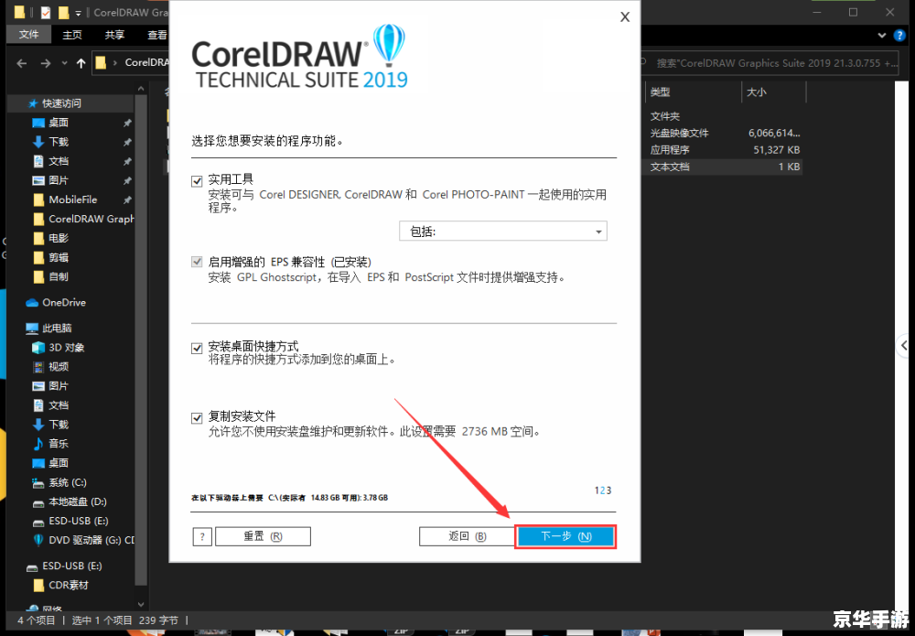Open 文档 under 此电脑
The image size is (915, 636).
click(x=59, y=405)
